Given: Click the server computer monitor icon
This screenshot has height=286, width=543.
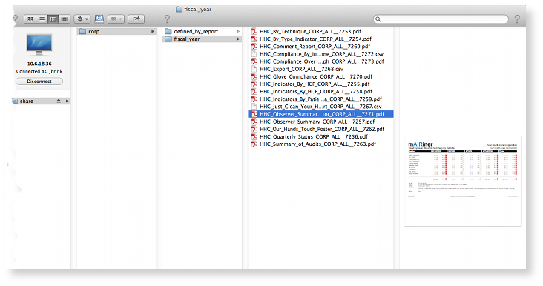Looking at the screenshot, I should click(39, 45).
